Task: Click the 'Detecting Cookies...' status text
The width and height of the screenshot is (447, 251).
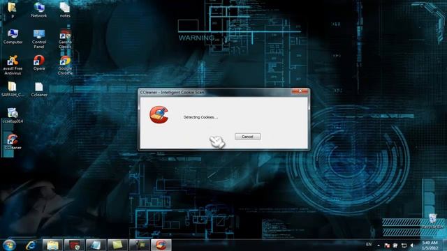Action: pyautogui.click(x=200, y=117)
